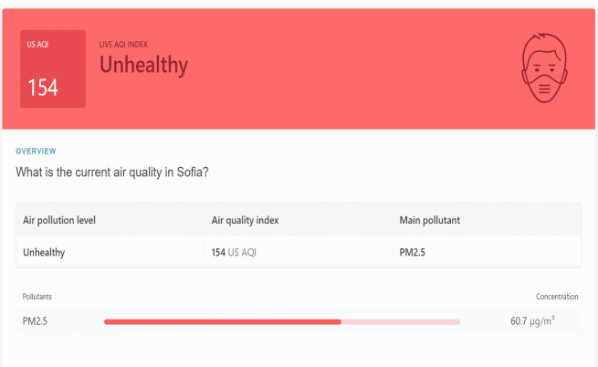Click the large Unhealthy heading
Image resolution: width=598 pixels, height=367 pixels.
point(143,65)
